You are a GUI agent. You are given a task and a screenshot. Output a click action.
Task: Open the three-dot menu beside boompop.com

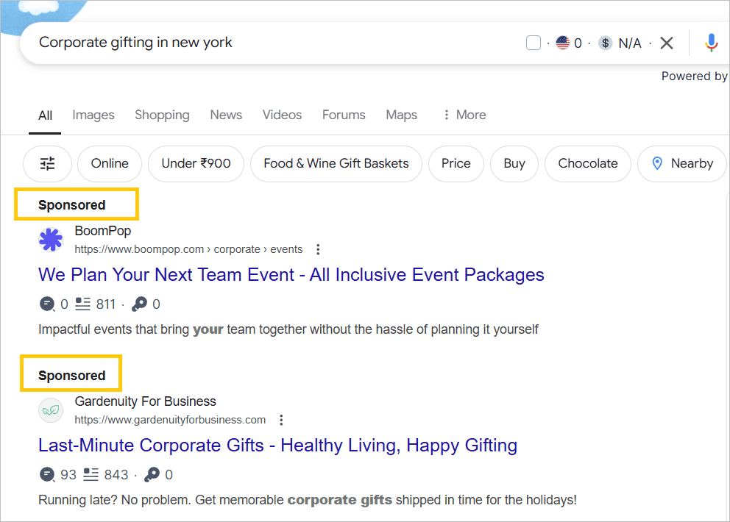click(317, 249)
